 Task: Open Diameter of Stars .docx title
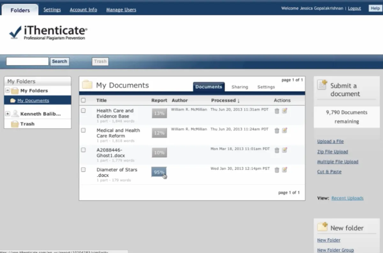pos(117,172)
